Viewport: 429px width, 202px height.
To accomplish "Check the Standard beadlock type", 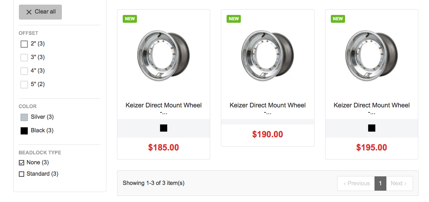I will 22,174.
